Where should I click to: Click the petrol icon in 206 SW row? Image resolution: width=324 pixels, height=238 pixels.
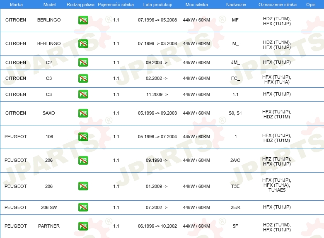[83, 207]
